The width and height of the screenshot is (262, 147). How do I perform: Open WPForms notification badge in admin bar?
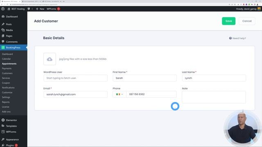click(x=59, y=9)
